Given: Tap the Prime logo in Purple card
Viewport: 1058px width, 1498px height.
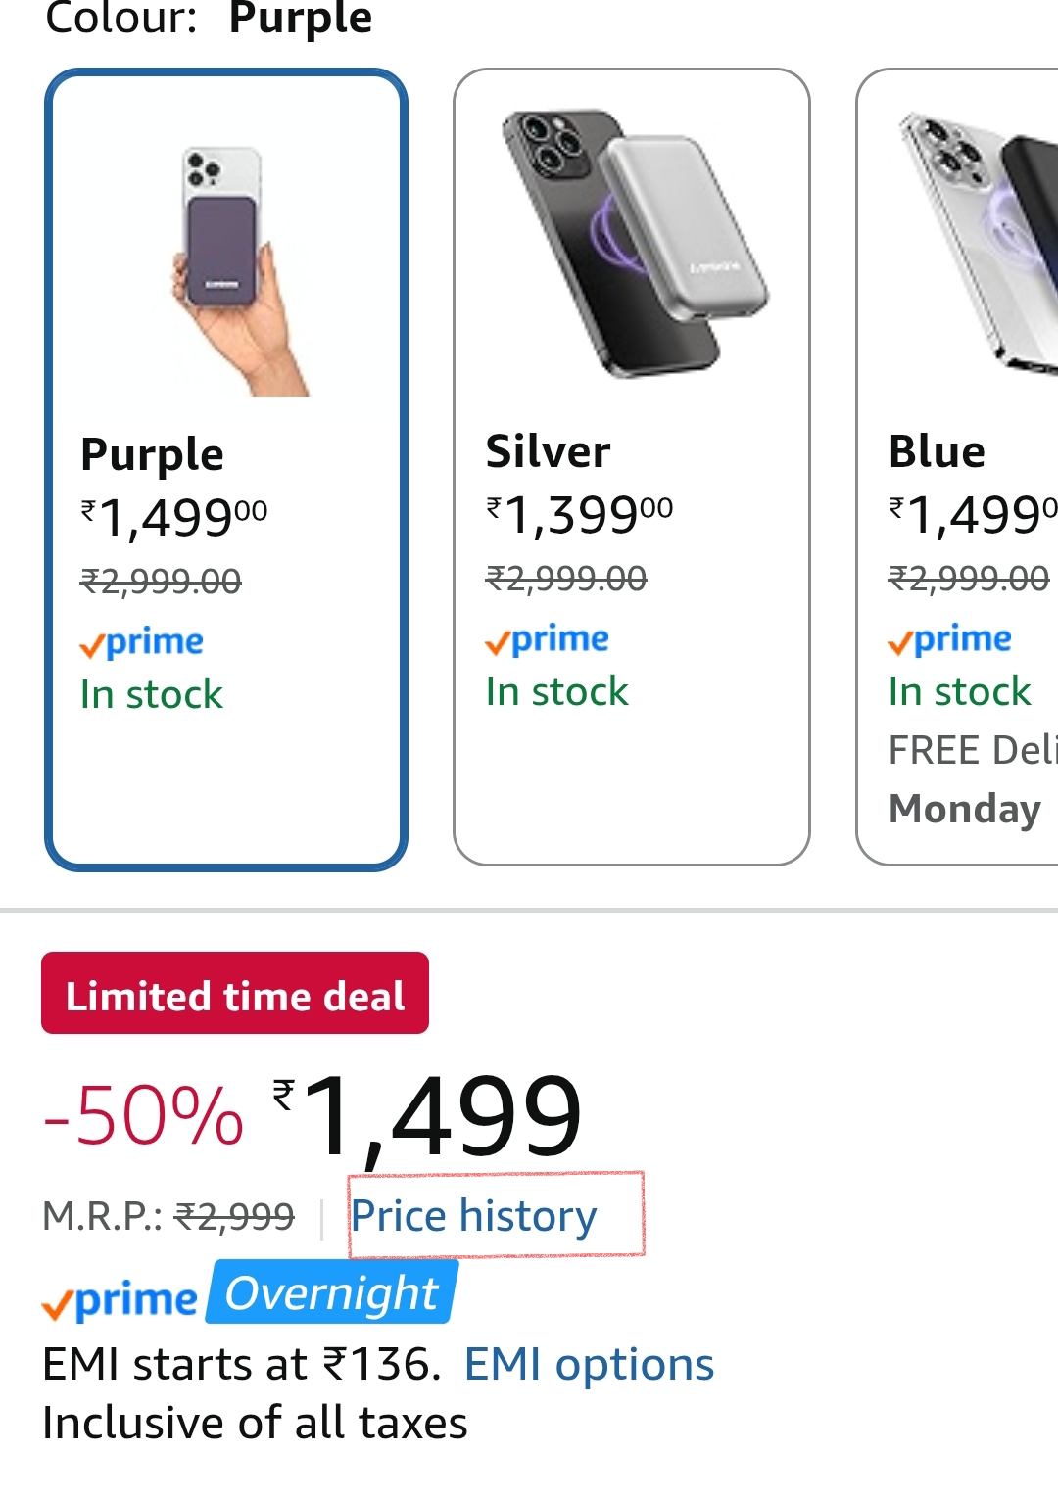Looking at the screenshot, I should 142,643.
